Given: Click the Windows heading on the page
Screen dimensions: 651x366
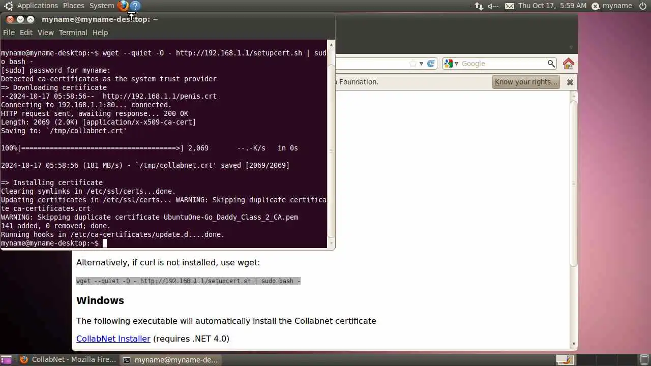Looking at the screenshot, I should pyautogui.click(x=100, y=300).
